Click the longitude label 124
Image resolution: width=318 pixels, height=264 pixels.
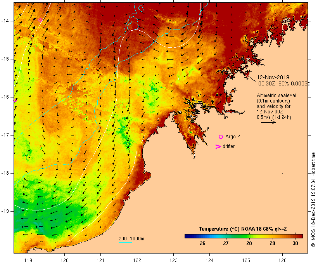(209, 260)
